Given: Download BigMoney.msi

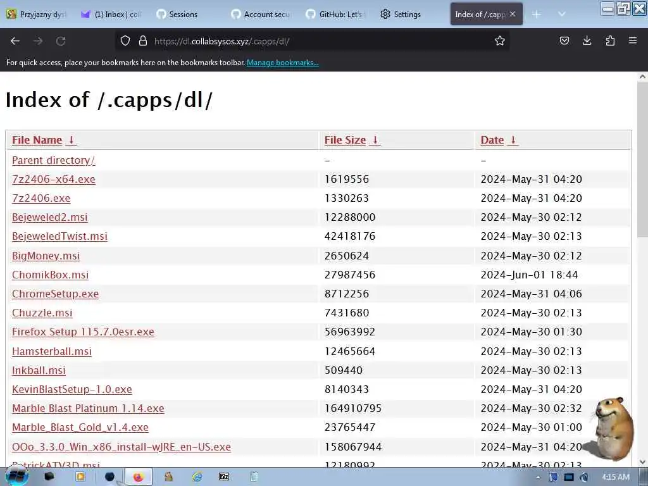Looking at the screenshot, I should 46,256.
